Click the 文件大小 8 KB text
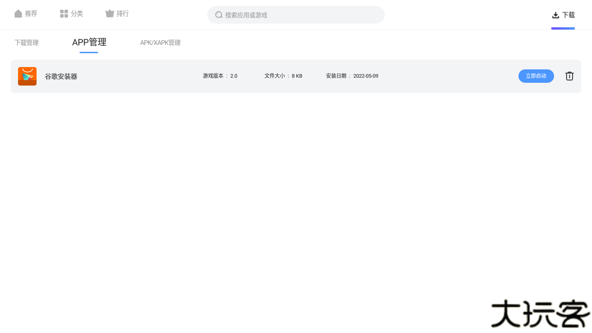This screenshot has height=333, width=592. (x=284, y=76)
